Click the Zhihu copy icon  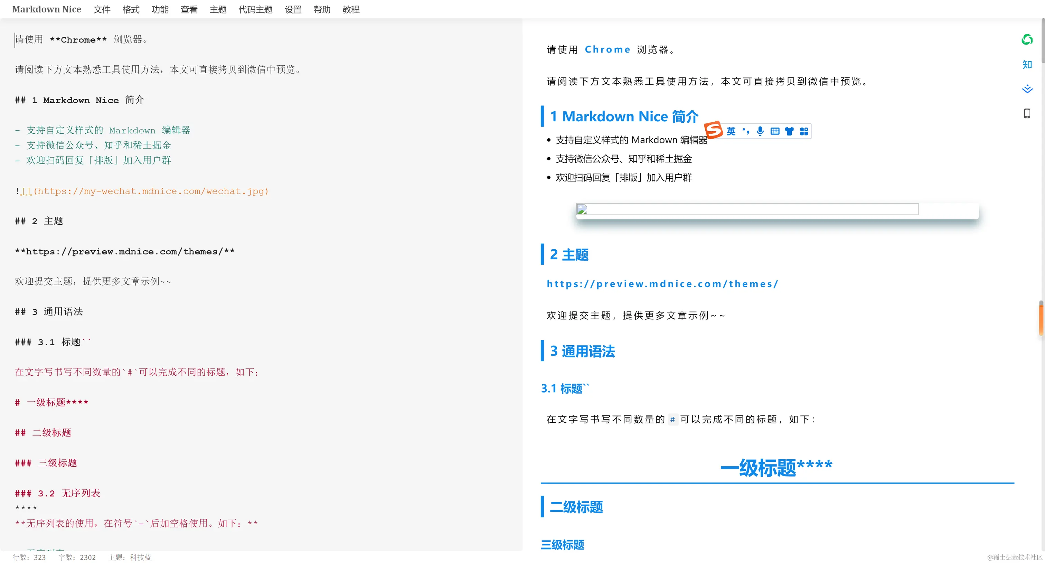click(x=1027, y=65)
